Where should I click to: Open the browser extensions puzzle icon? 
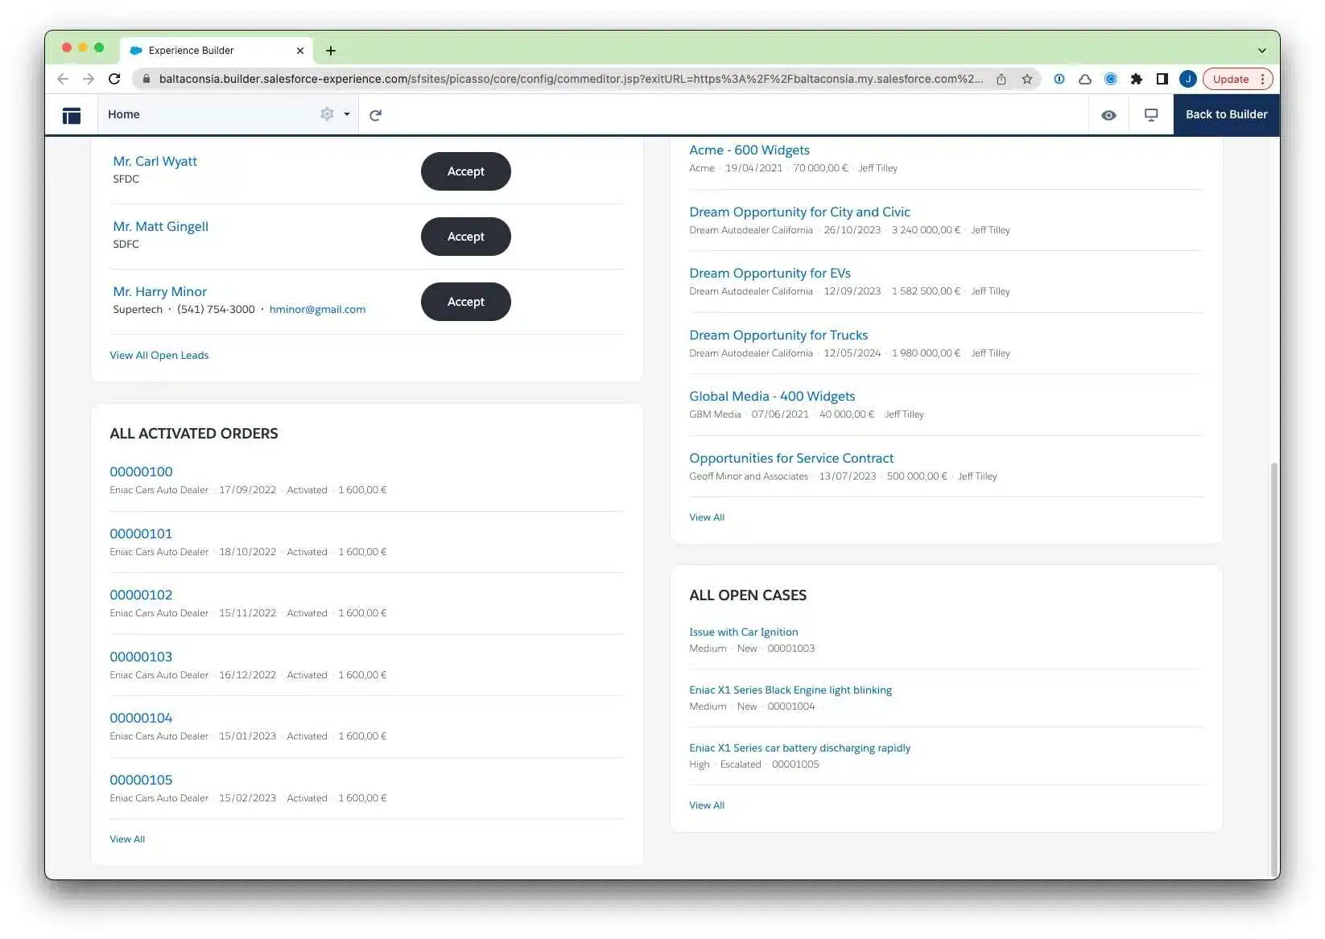(x=1136, y=79)
